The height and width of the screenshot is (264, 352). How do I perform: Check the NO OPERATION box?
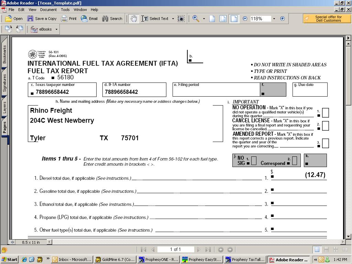[x=325, y=113]
